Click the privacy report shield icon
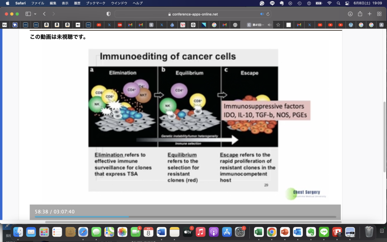 click(x=108, y=14)
